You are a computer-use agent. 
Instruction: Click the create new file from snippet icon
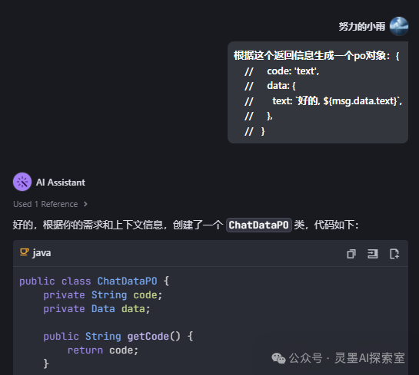click(x=394, y=254)
